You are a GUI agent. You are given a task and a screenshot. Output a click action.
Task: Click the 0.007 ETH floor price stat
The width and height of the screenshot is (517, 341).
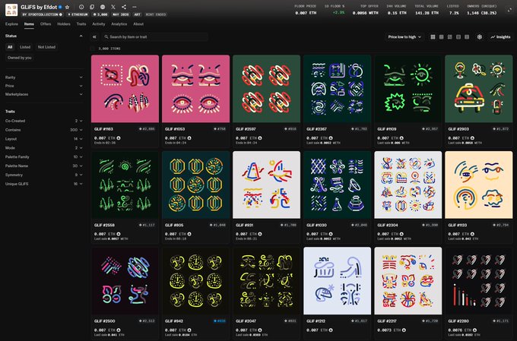pyautogui.click(x=306, y=13)
